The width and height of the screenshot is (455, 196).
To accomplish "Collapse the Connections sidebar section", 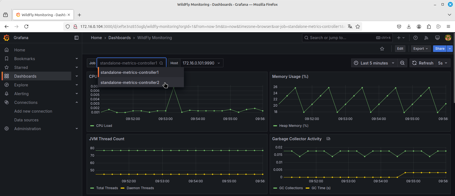I will (x=77, y=103).
